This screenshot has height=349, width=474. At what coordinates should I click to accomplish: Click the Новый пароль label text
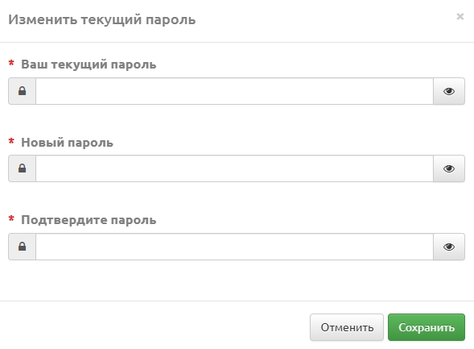(x=67, y=143)
